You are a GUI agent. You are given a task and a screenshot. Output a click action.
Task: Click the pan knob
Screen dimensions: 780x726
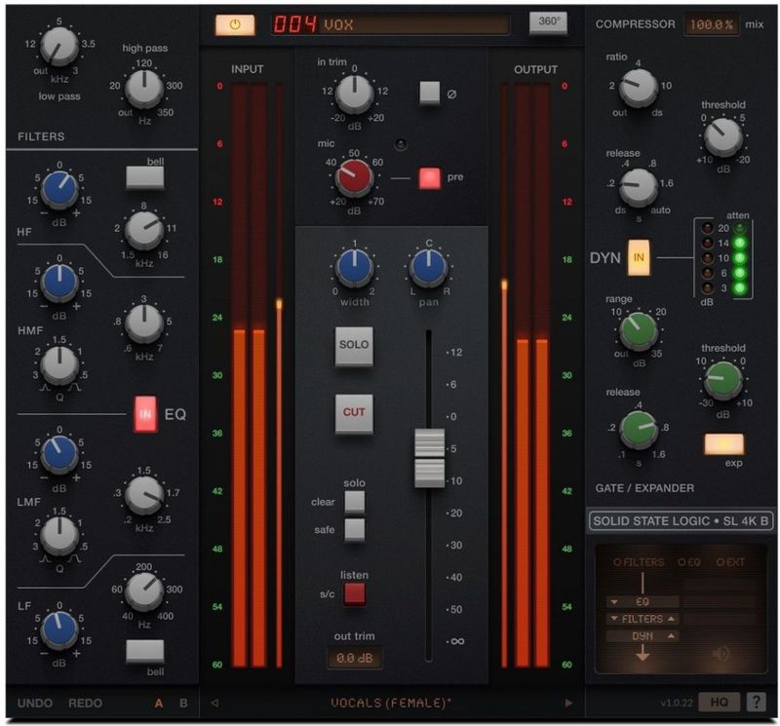[x=428, y=268]
